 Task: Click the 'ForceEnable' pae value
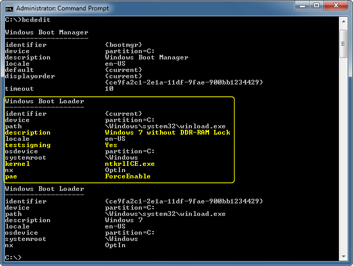[x=128, y=176]
